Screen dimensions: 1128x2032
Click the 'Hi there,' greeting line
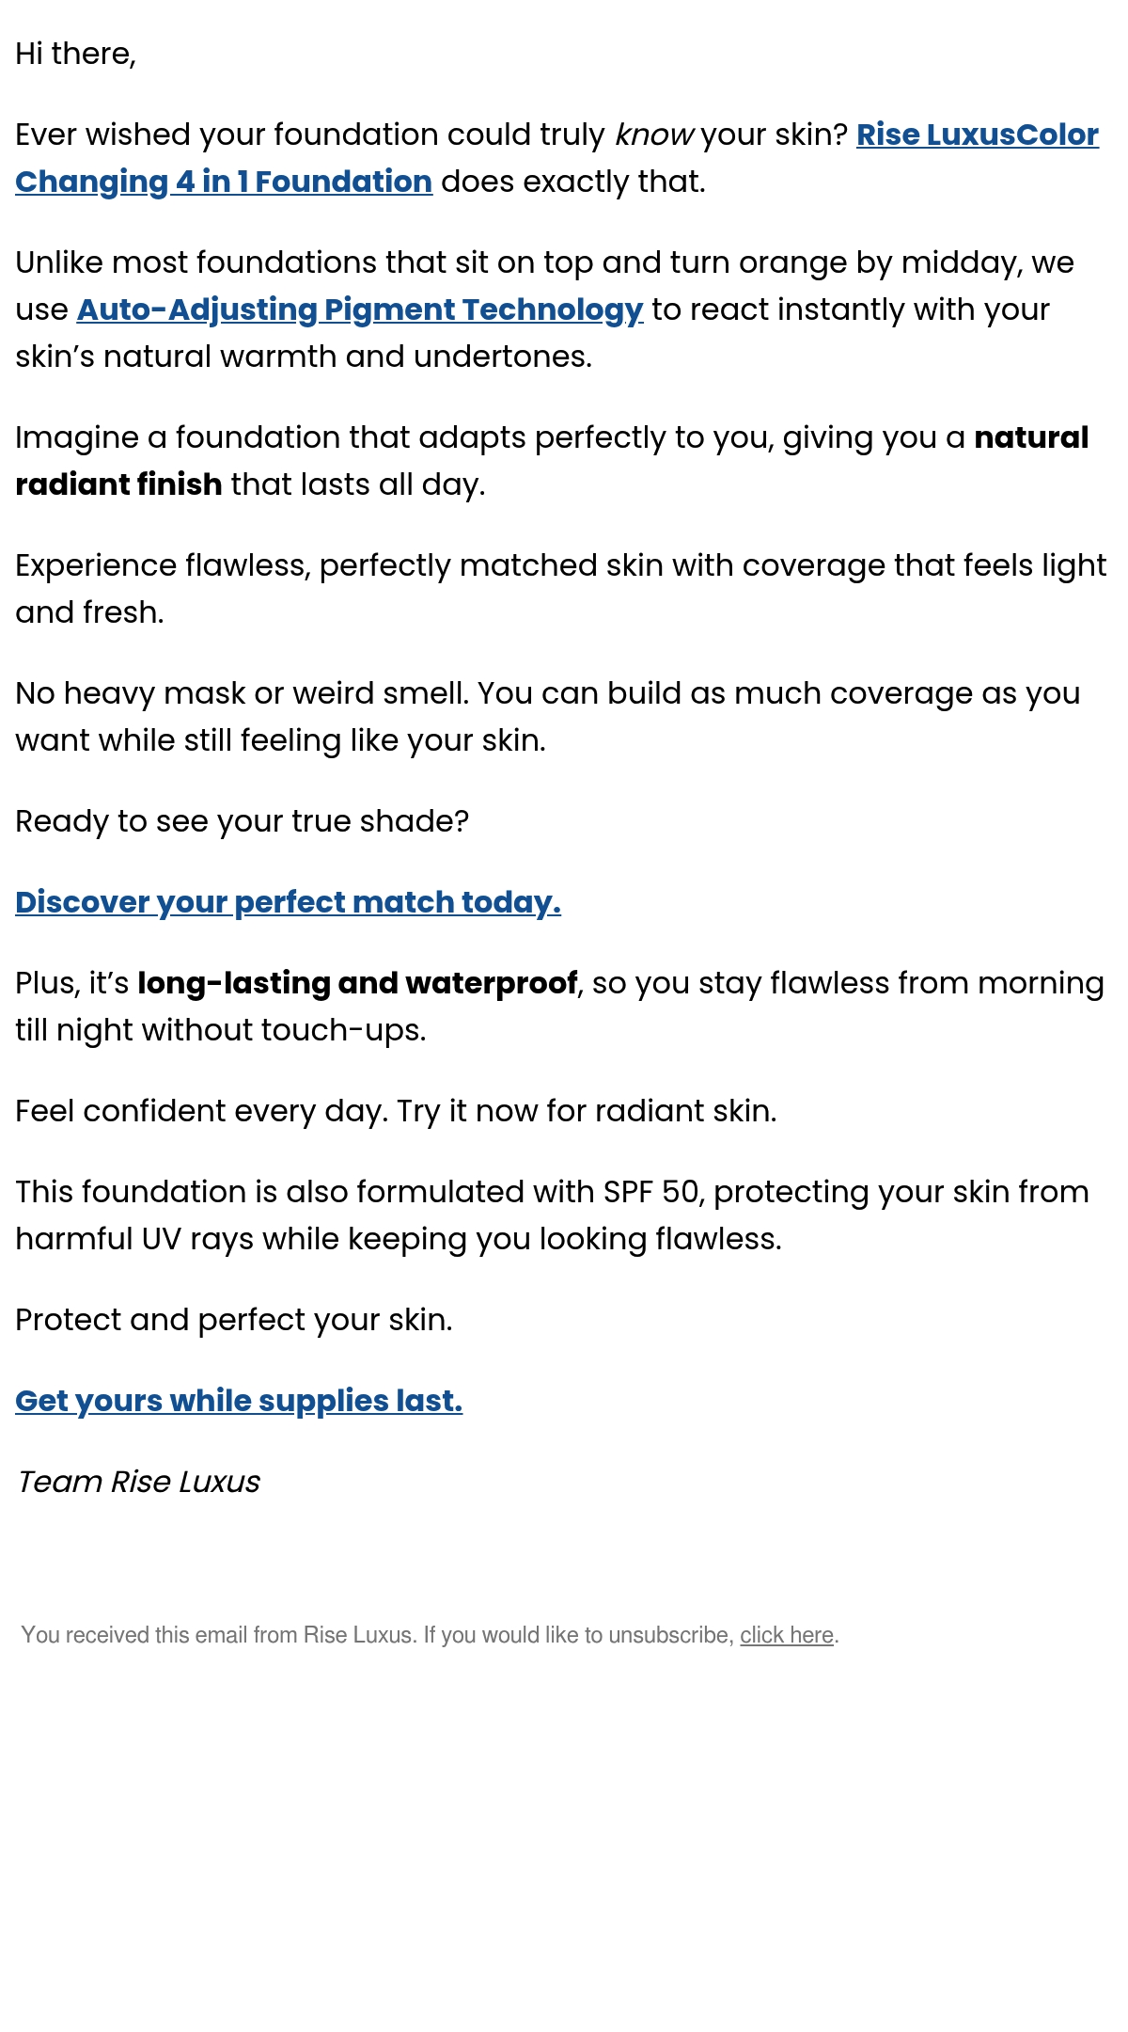75,54
